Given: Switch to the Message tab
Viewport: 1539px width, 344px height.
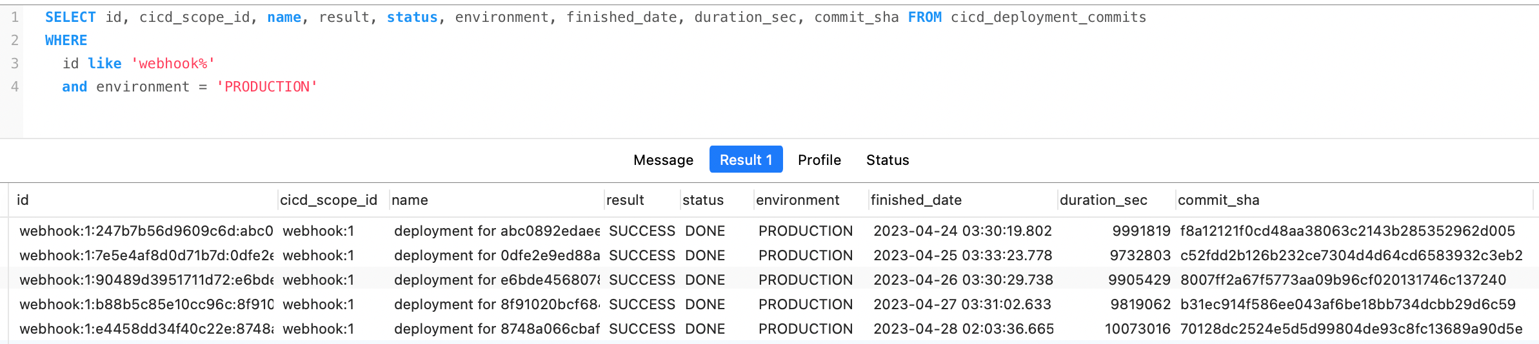Looking at the screenshot, I should tap(663, 160).
